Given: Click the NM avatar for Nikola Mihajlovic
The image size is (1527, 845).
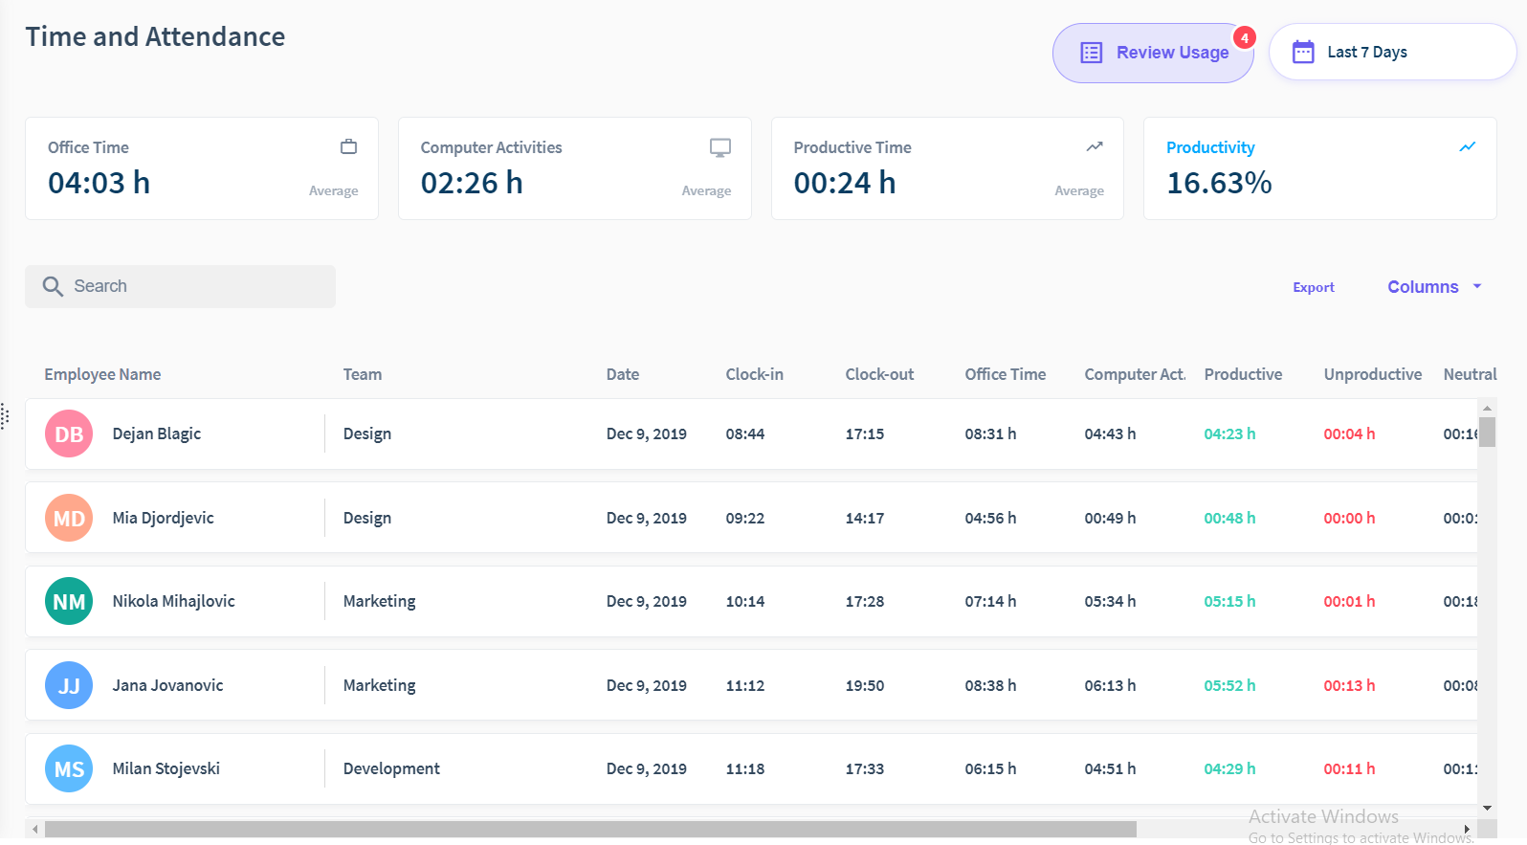Looking at the screenshot, I should [69, 602].
